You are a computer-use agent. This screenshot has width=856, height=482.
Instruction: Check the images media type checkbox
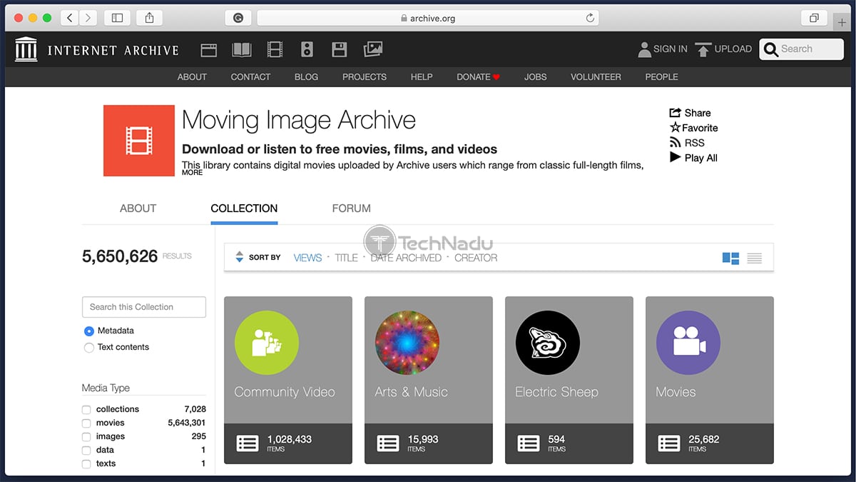click(86, 437)
